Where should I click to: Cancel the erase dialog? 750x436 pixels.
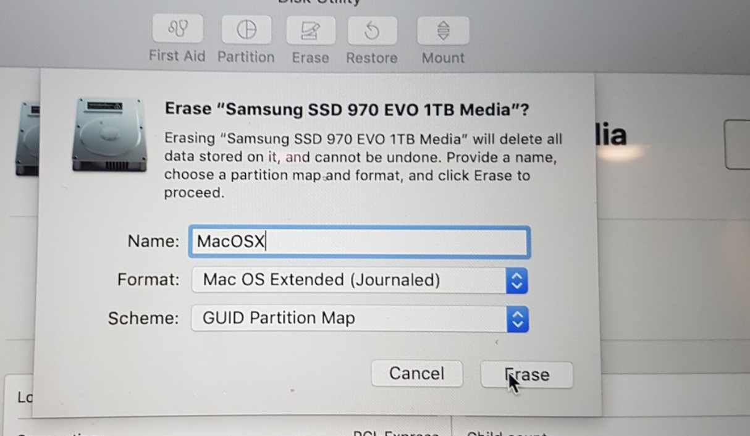(417, 374)
